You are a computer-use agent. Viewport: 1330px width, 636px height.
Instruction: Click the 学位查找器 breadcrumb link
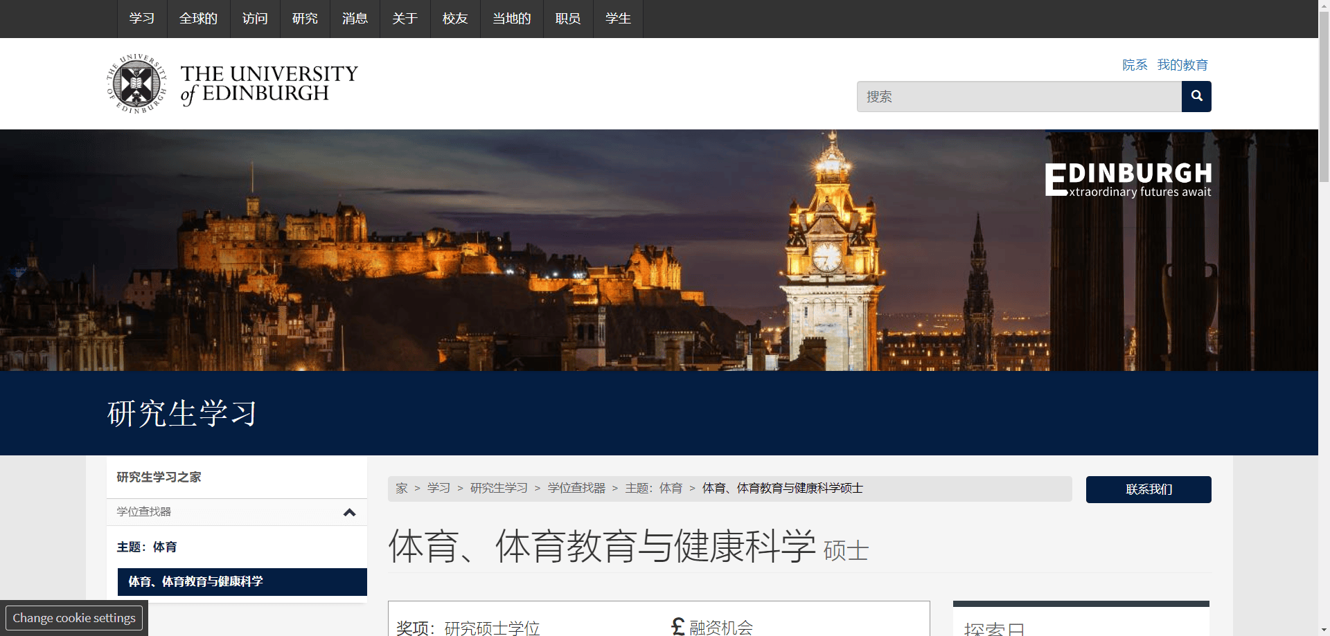(x=576, y=489)
